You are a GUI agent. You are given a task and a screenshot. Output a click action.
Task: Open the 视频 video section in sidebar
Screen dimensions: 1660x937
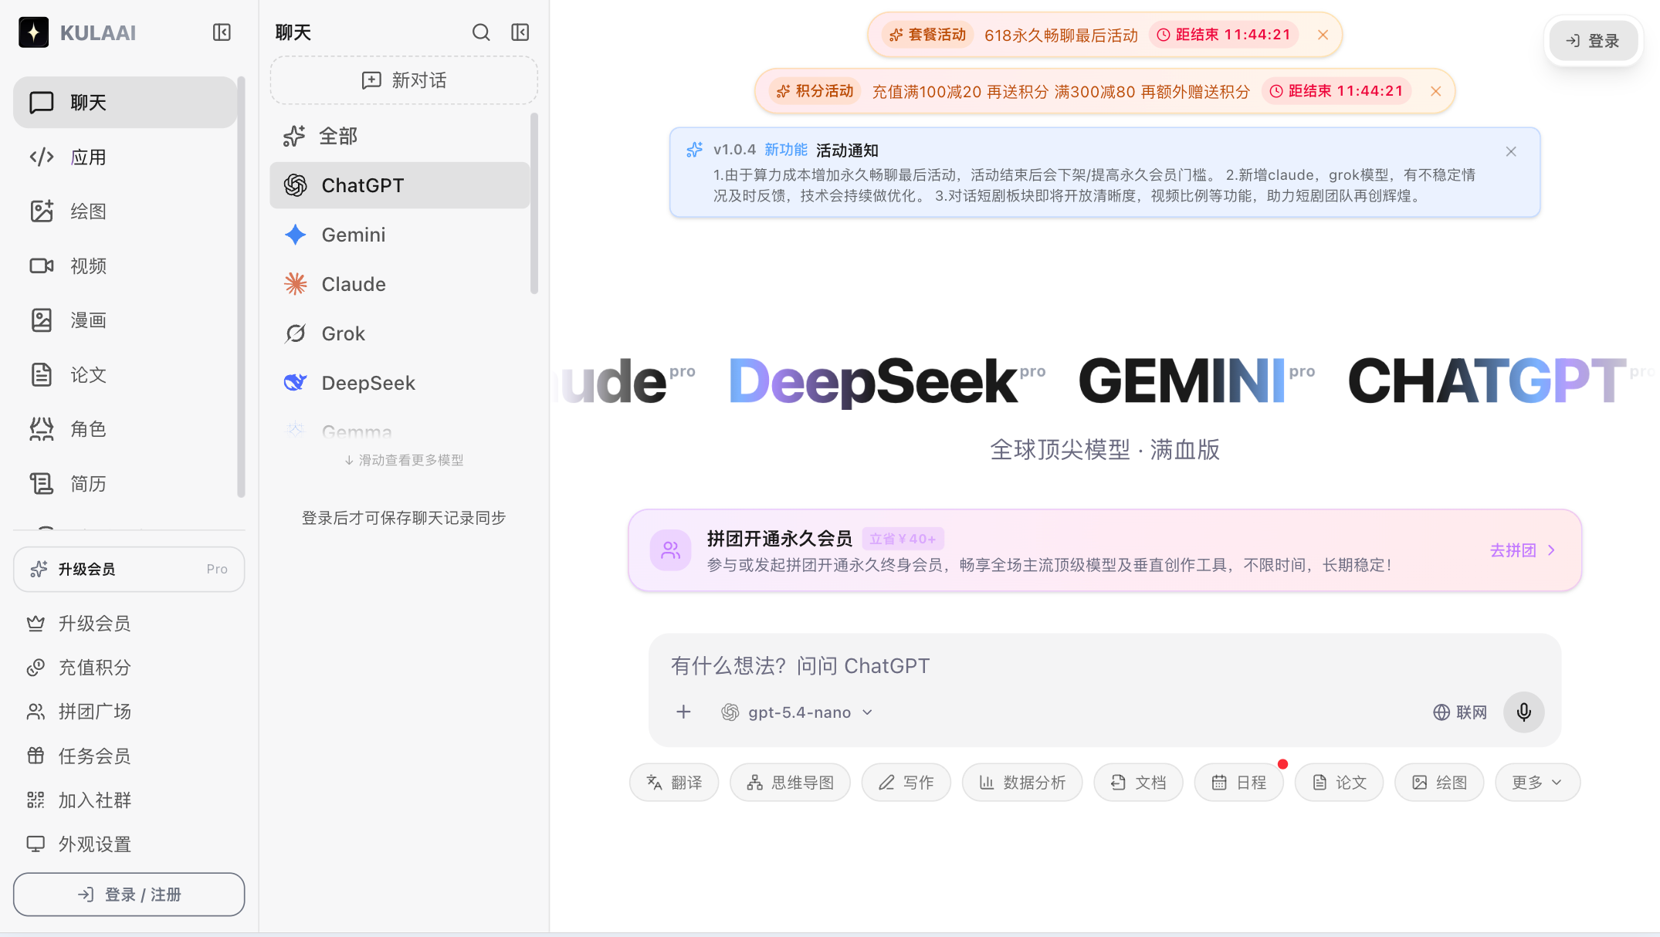(x=125, y=266)
